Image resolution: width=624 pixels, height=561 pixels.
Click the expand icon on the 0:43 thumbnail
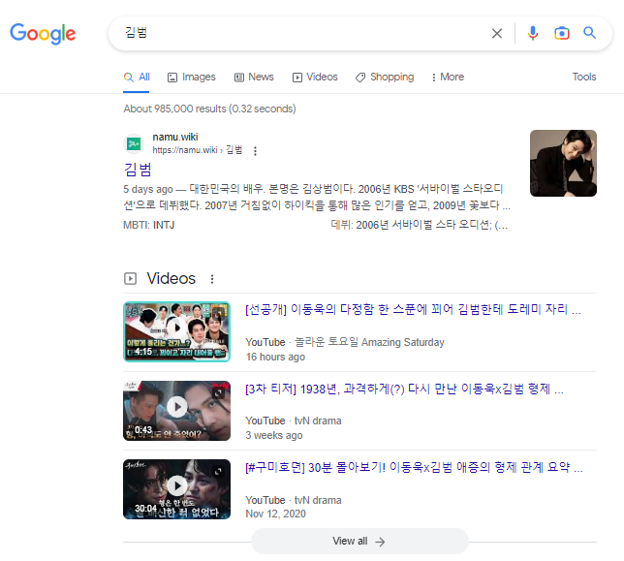pos(218,393)
